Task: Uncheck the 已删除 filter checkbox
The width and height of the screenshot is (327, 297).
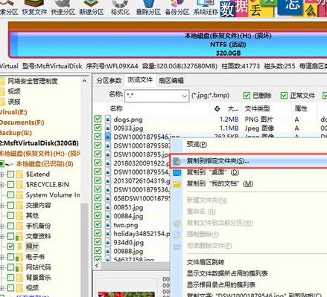Action: (x=247, y=96)
